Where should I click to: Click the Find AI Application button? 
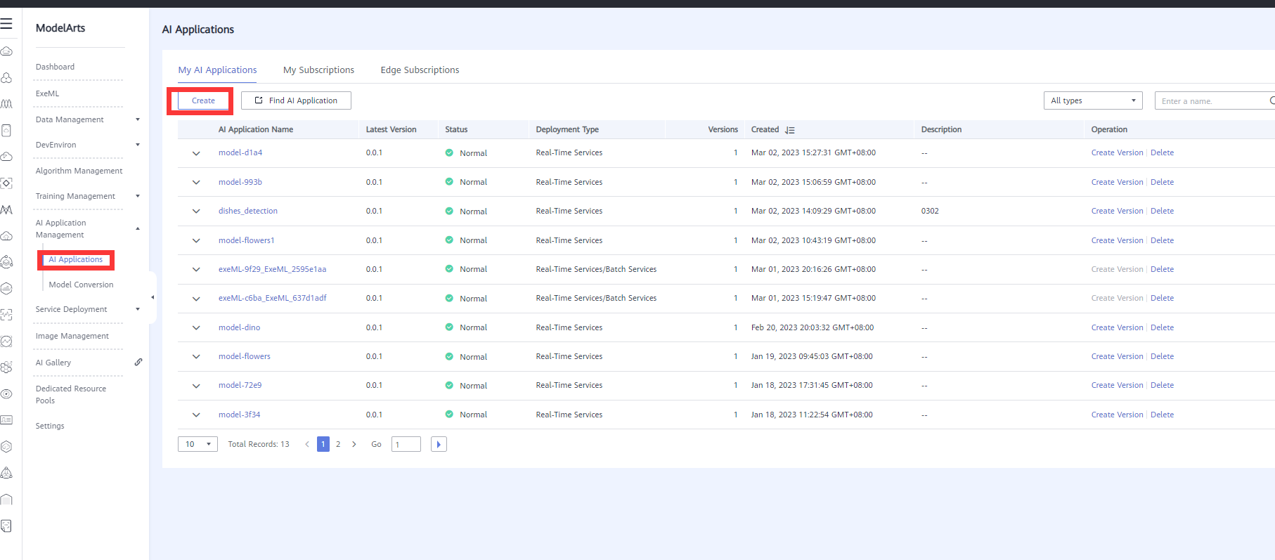point(296,100)
